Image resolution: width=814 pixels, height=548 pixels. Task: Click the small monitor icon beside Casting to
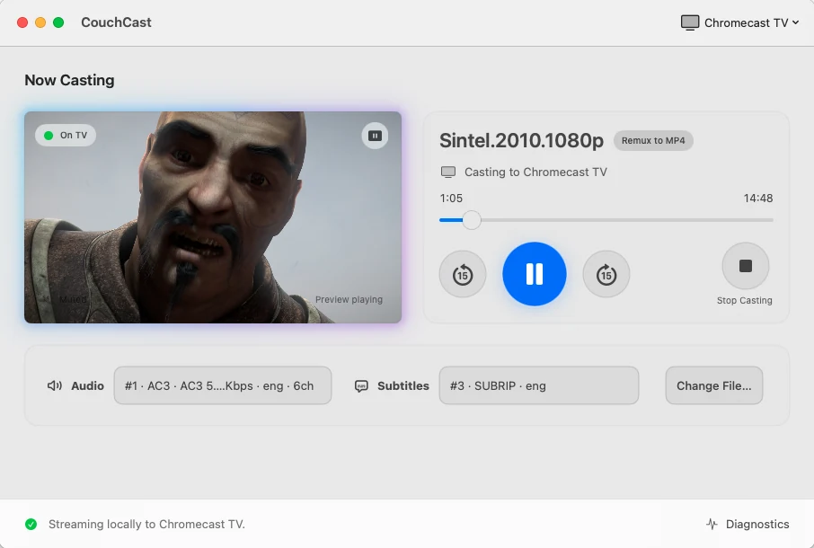tap(448, 172)
